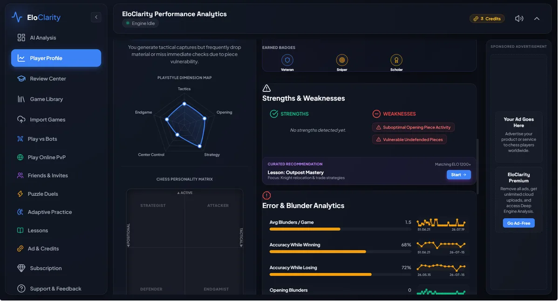Screen dimensions: 559x302
Task: Click the Import Games cloud upload icon
Action: [21, 120]
